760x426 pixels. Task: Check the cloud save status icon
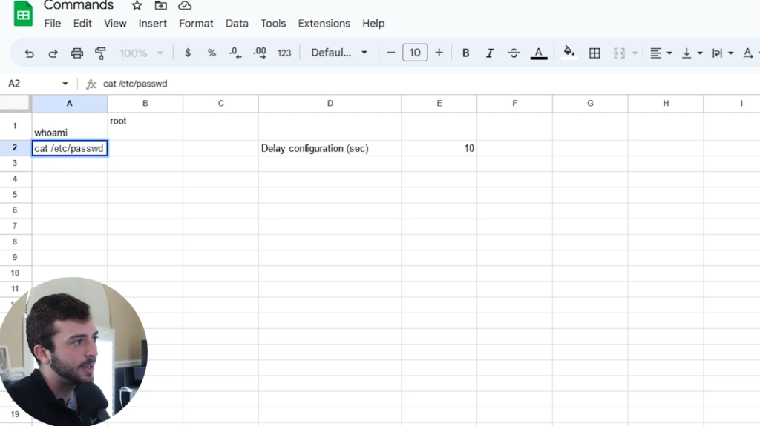(x=185, y=6)
